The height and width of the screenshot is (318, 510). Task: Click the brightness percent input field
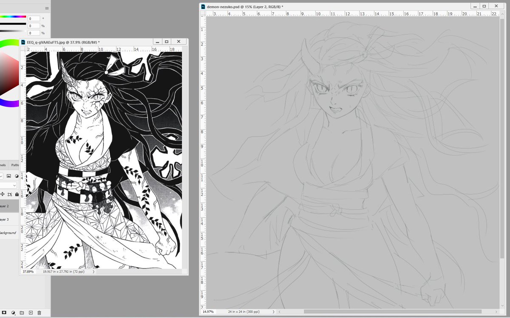point(34,33)
